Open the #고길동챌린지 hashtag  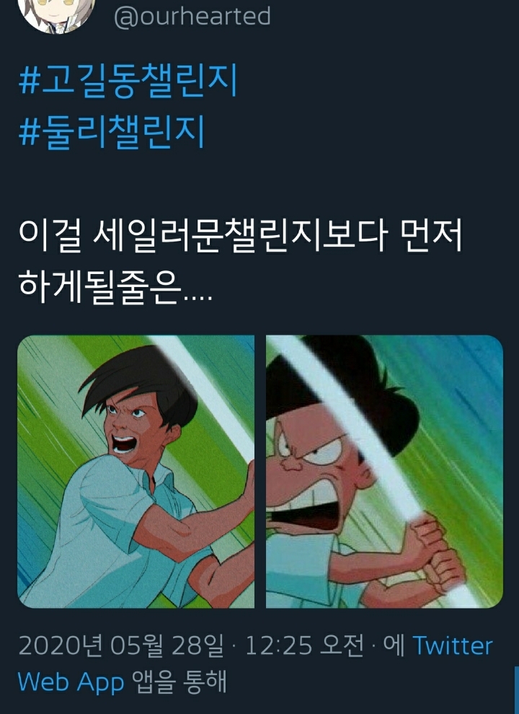(x=128, y=81)
